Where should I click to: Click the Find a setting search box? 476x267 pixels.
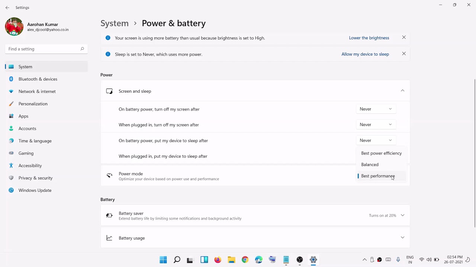click(x=46, y=49)
